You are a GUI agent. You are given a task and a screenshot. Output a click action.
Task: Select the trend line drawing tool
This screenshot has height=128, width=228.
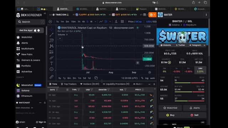(x=51, y=35)
